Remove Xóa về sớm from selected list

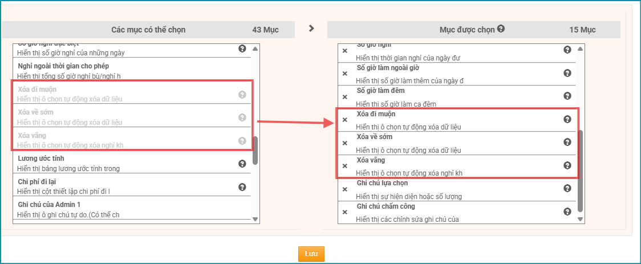[344, 143]
